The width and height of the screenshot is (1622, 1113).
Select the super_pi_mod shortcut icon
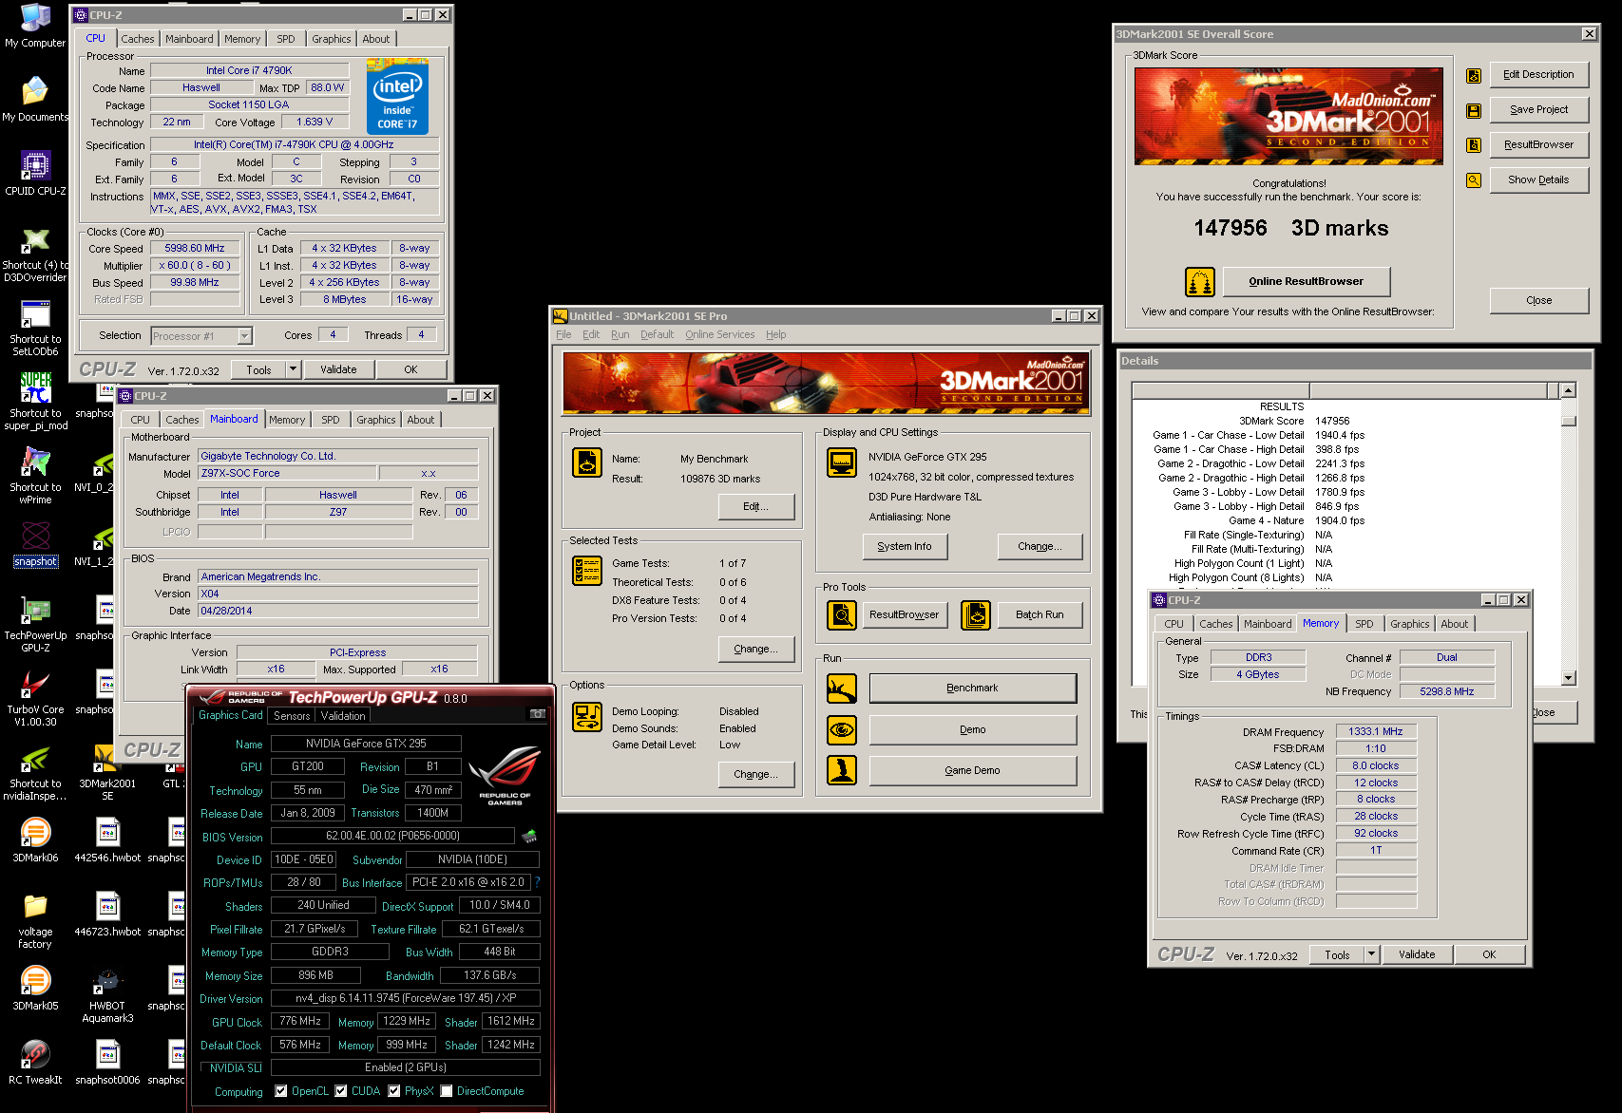[35, 401]
